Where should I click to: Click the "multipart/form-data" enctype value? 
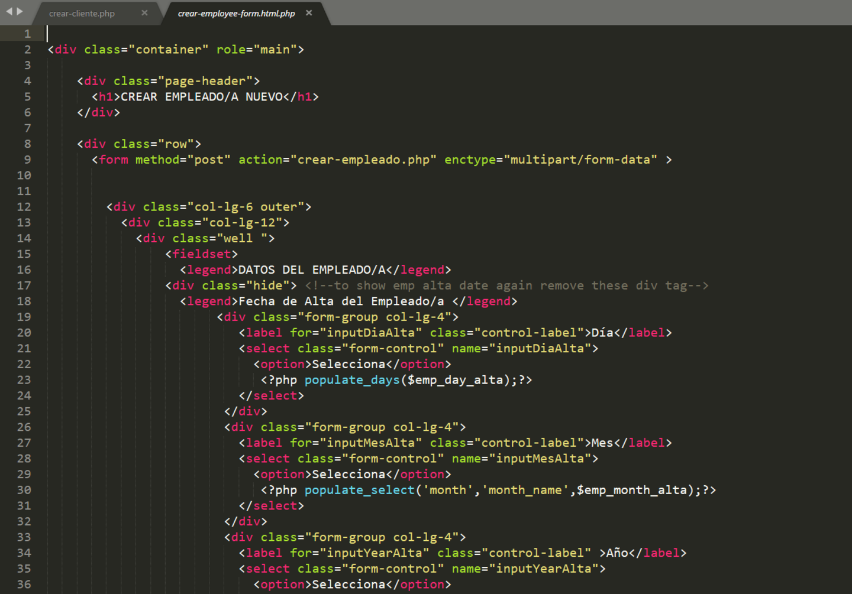(580, 160)
